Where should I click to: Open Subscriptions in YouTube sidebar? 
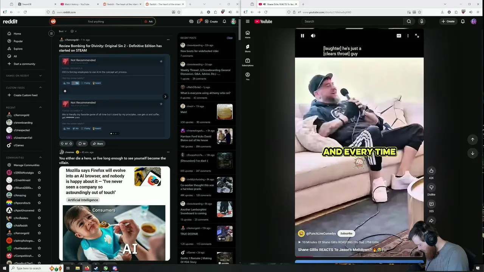248,62
